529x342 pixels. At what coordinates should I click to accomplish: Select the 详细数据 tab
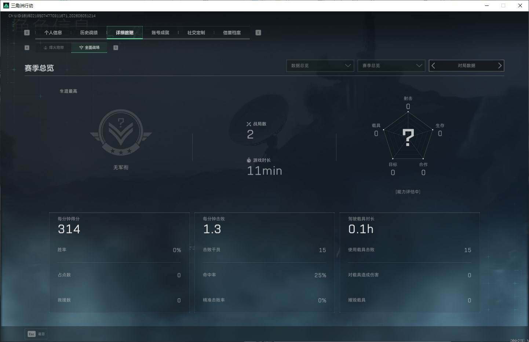(x=125, y=33)
